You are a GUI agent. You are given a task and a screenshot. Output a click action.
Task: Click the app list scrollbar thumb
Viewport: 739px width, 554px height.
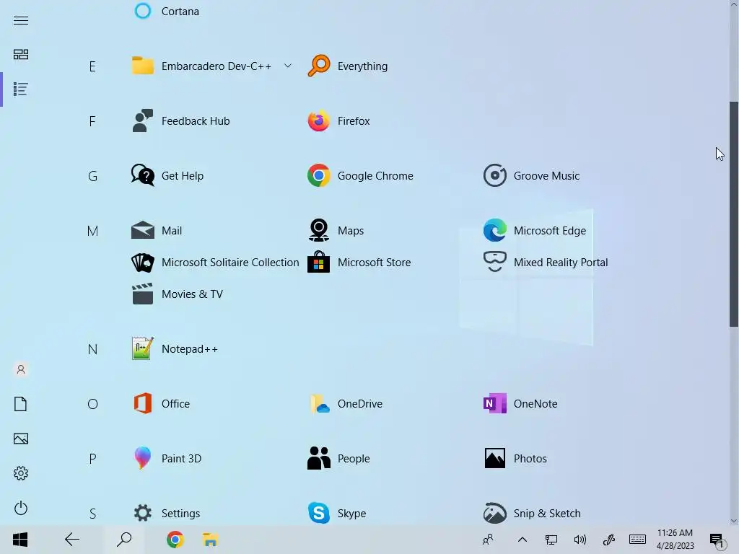point(734,214)
